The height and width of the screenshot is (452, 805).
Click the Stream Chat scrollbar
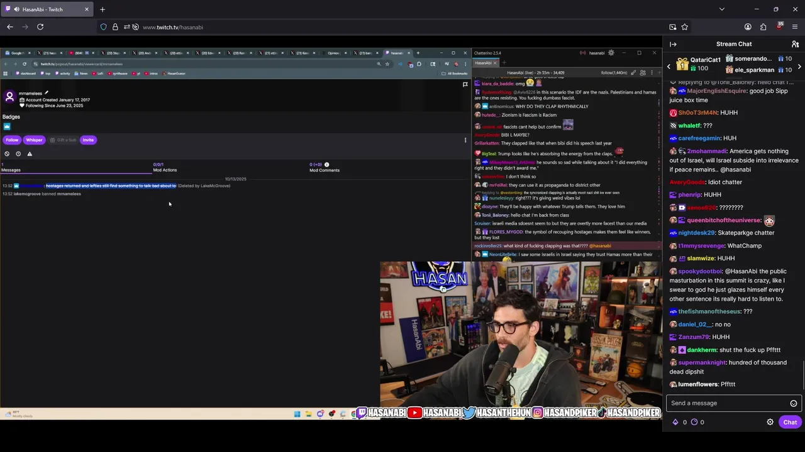pos(803,377)
